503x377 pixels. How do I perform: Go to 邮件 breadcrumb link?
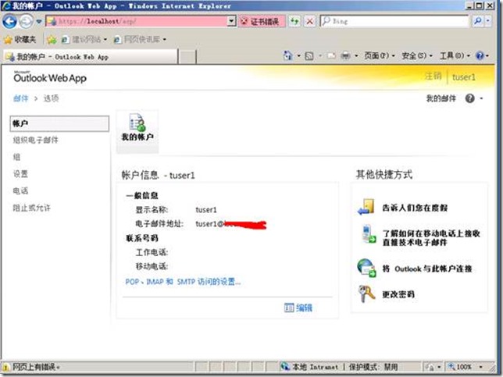(21, 98)
